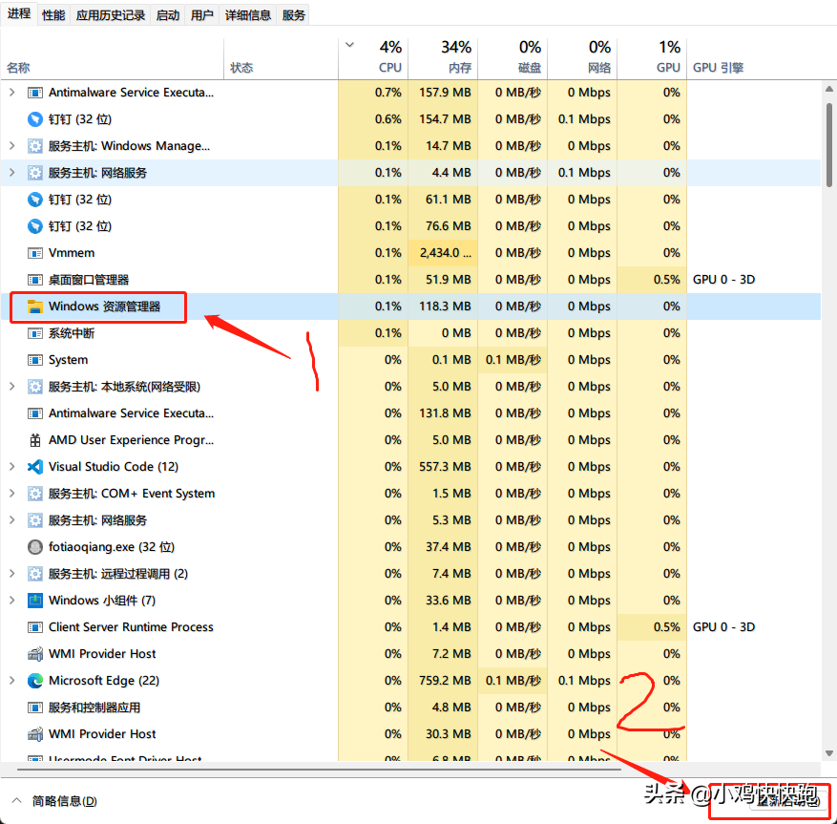Click the 759.2 MB memory cell of Microsoft Edge
The image size is (837, 824).
click(445, 681)
